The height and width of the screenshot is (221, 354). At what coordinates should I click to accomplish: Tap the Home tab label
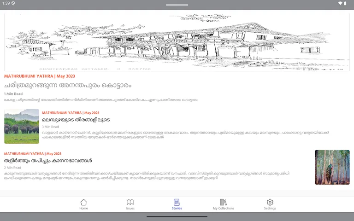(x=83, y=209)
